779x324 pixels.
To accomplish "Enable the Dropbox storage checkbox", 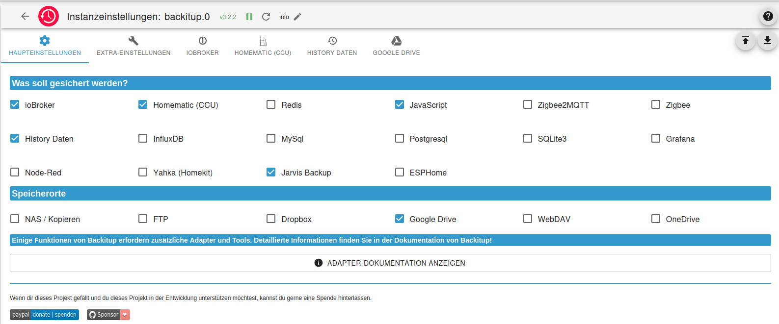I will tap(271, 219).
